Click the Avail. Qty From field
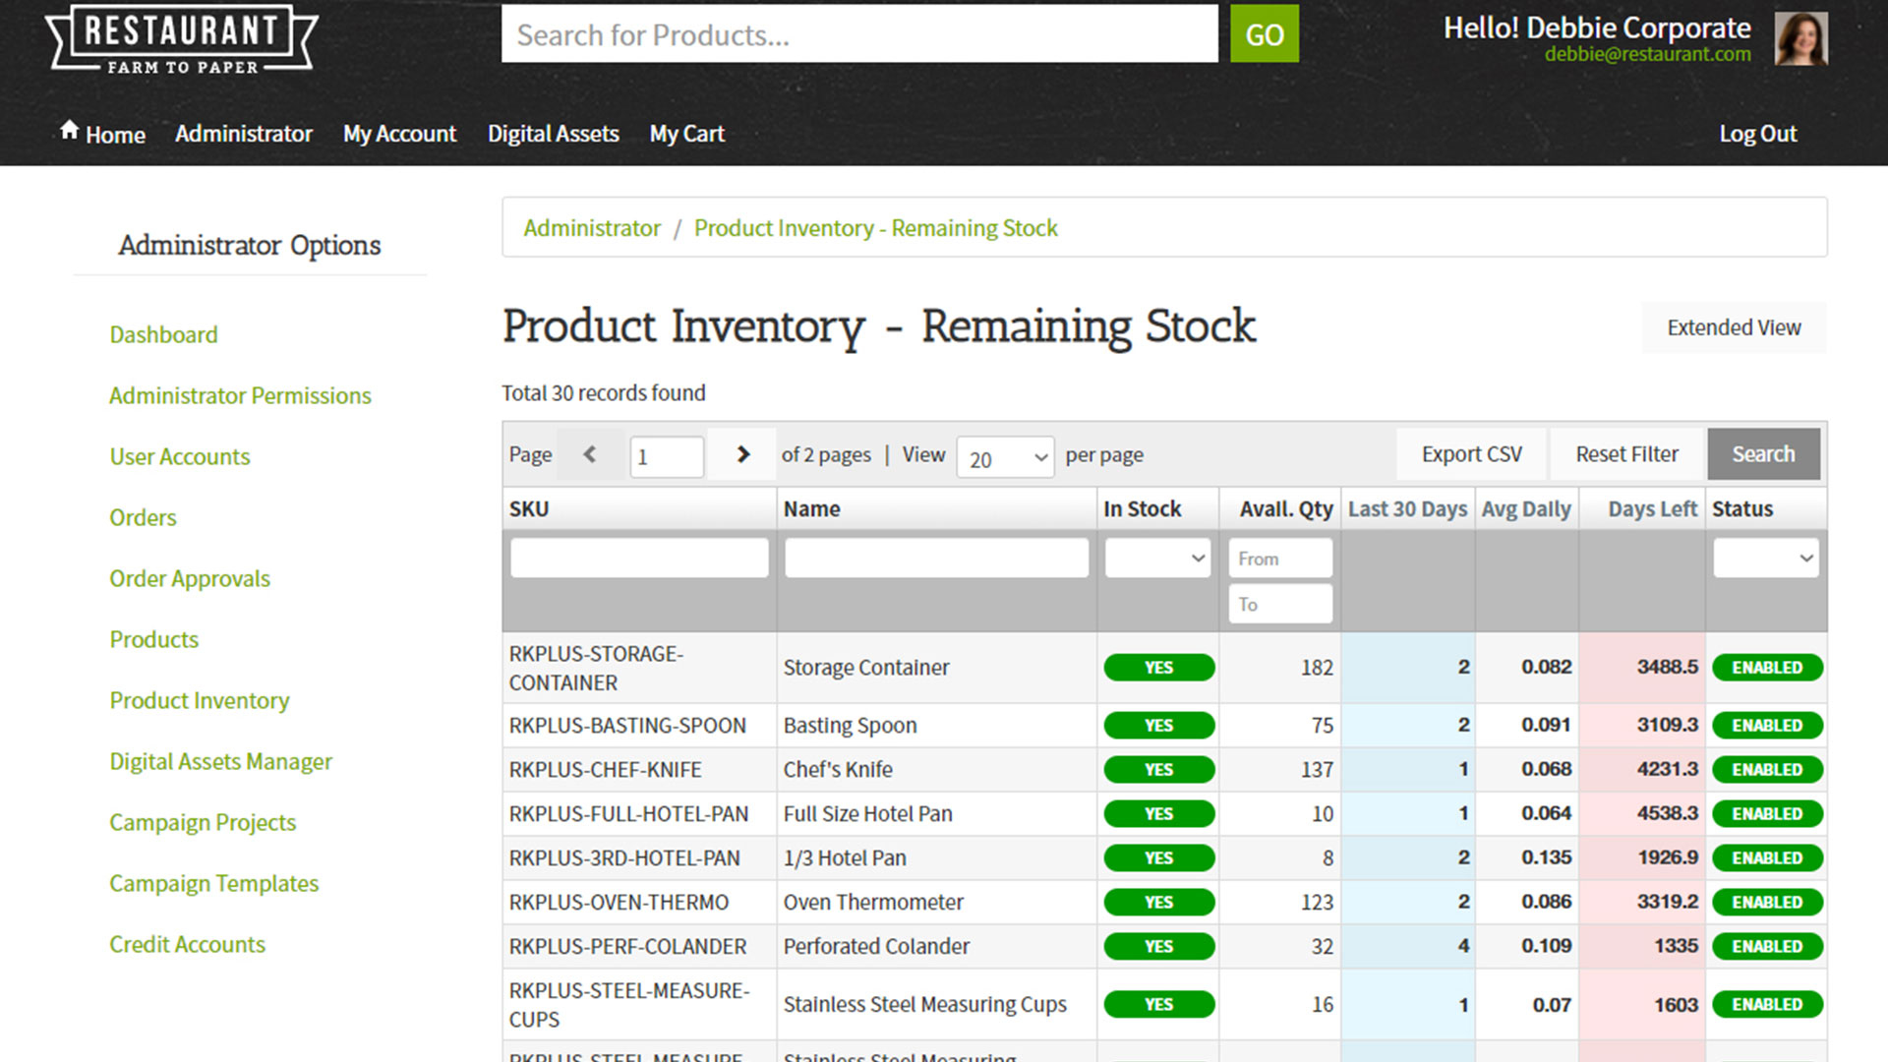 tap(1279, 559)
